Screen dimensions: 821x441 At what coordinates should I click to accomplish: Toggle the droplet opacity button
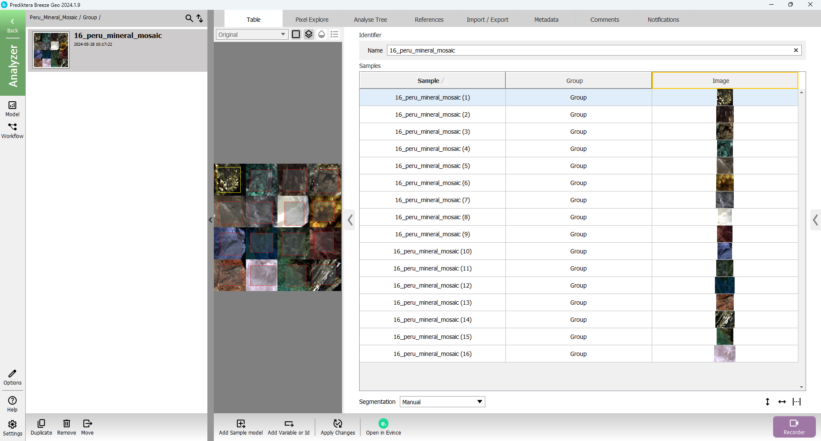coord(322,34)
